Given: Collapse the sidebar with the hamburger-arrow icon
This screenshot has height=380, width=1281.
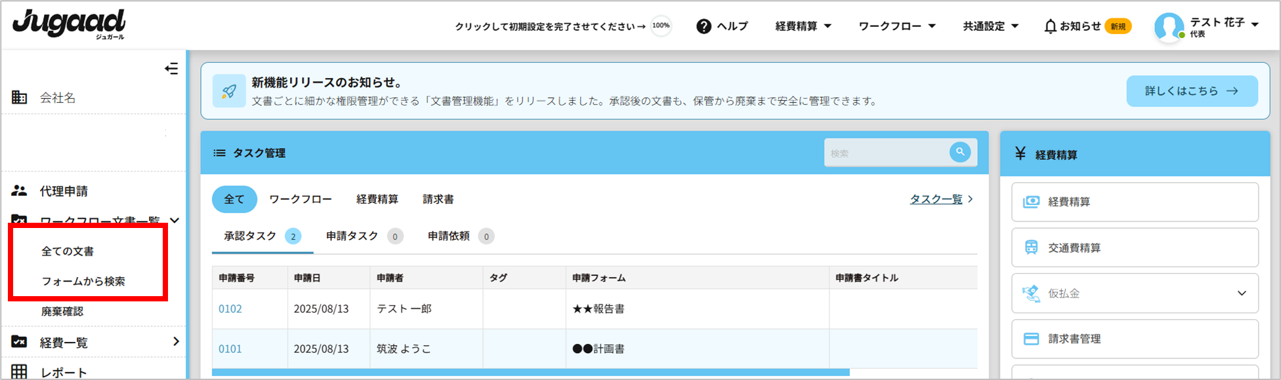Looking at the screenshot, I should [x=171, y=69].
